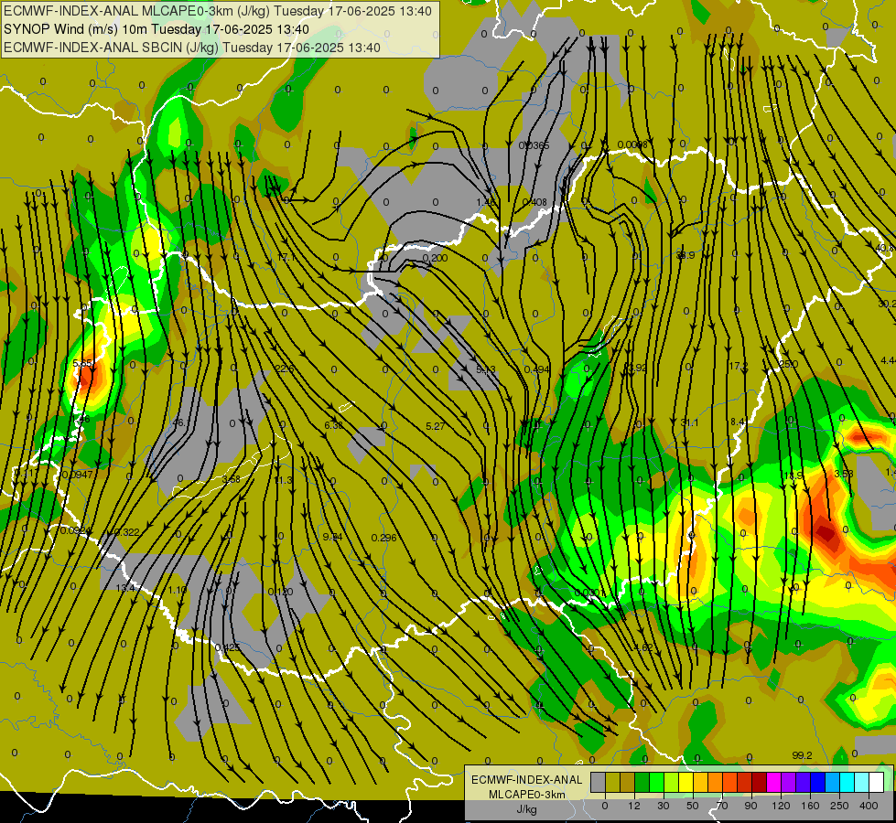Click the legend tick label 120
This screenshot has height=823, width=896.
[782, 806]
